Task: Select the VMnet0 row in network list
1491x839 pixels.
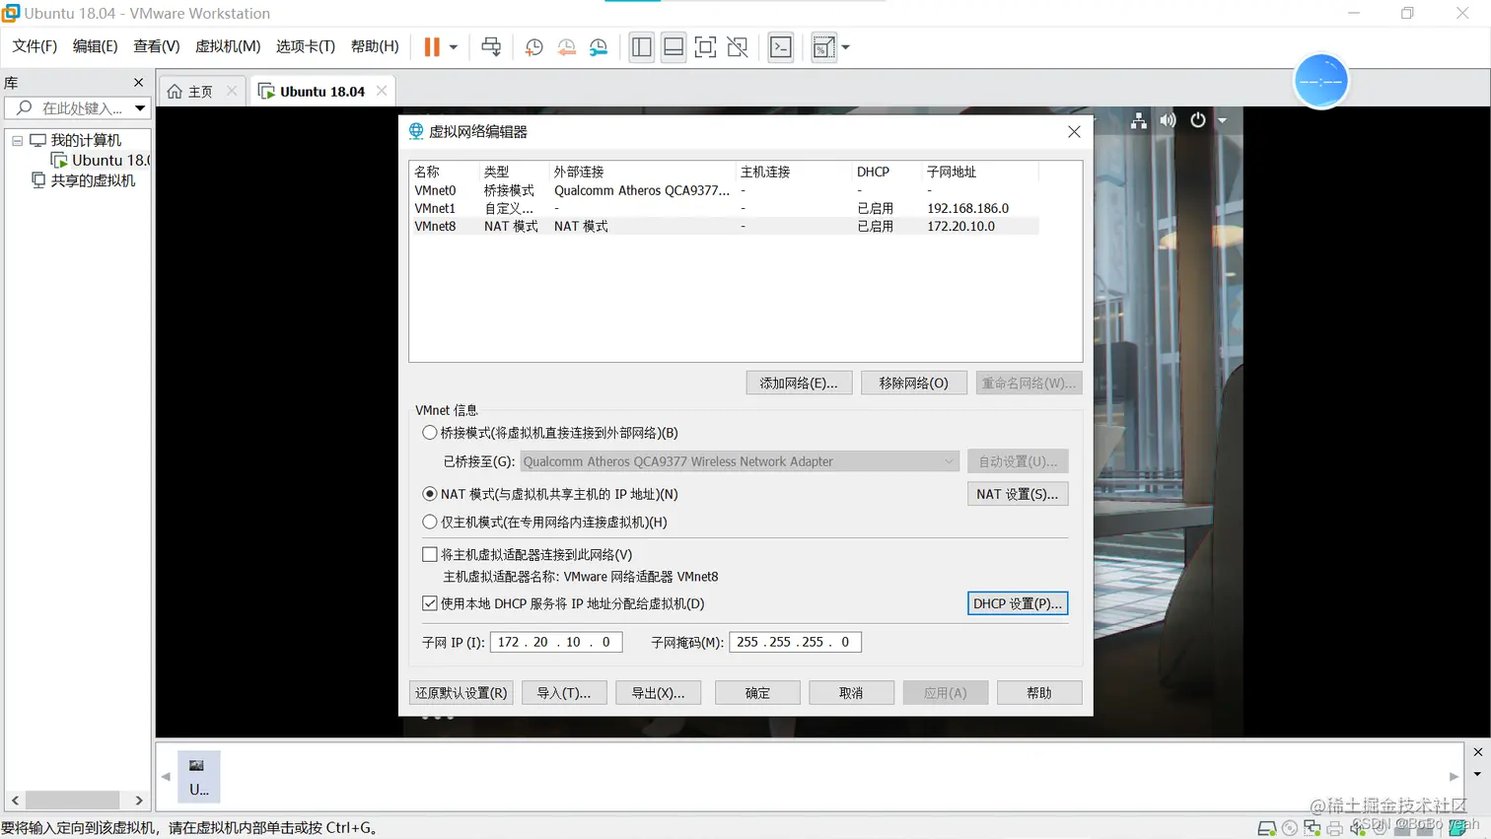Action: [x=725, y=190]
